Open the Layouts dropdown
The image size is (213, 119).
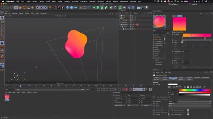pos(201,4)
